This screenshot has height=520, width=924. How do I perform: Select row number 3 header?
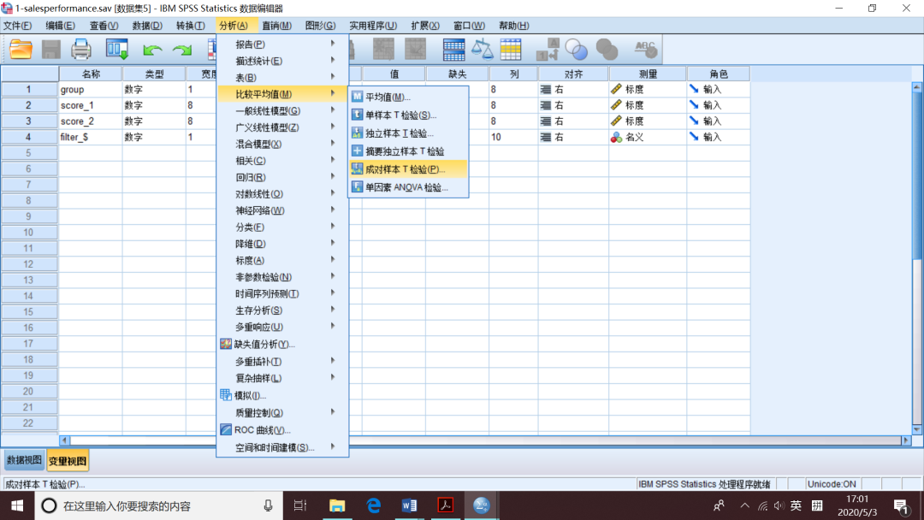(29, 121)
